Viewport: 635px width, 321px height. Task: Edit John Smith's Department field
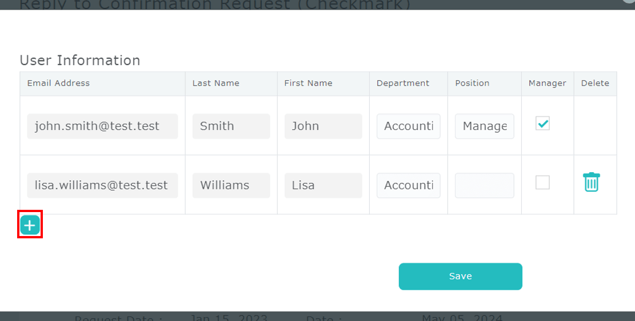click(408, 127)
